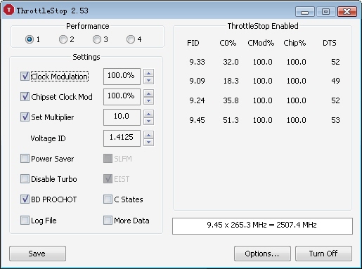Click DTS value 53

pyautogui.click(x=335, y=120)
